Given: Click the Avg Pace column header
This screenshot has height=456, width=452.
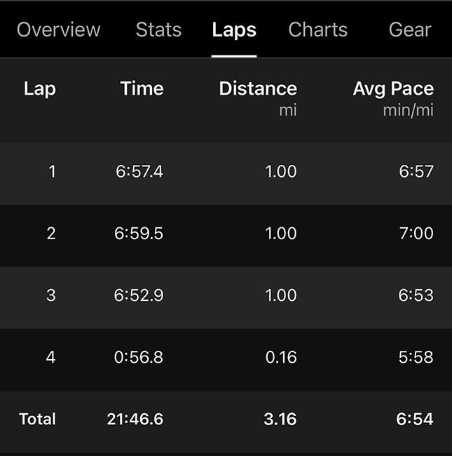Looking at the screenshot, I should tap(392, 89).
